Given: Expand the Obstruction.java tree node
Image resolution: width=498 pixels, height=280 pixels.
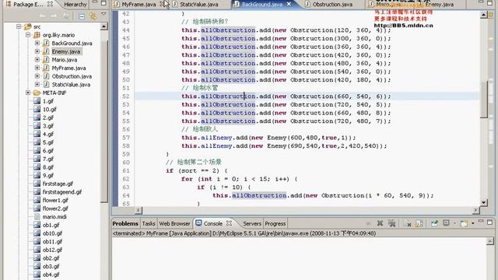Looking at the screenshot, I should 37,76.
